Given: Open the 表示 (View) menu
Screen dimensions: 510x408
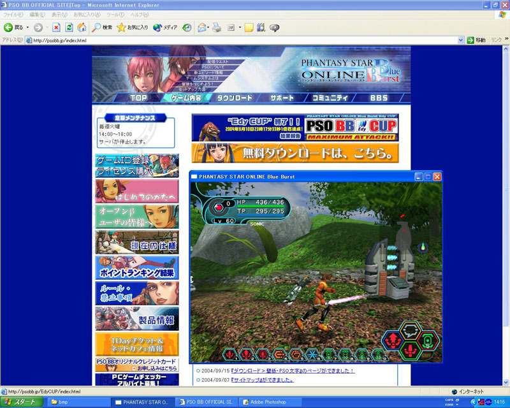Looking at the screenshot, I should [x=59, y=14].
